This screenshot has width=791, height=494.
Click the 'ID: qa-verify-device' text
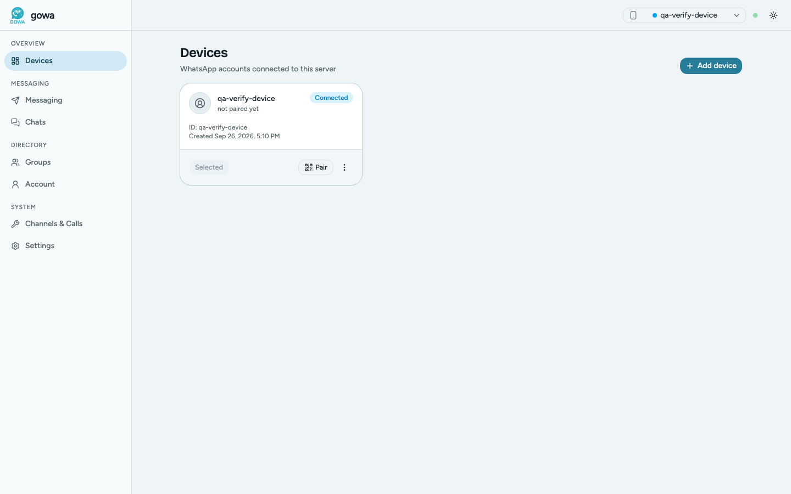(218, 127)
